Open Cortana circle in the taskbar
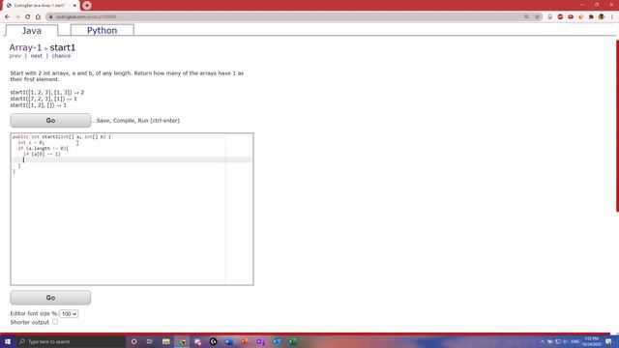Viewport: 619px width, 348px height. click(x=133, y=341)
